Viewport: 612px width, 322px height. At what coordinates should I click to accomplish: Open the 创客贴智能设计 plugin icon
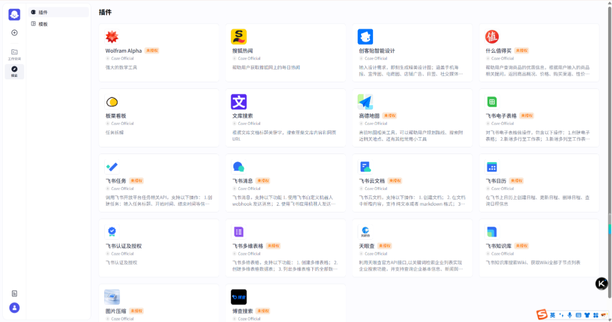[x=365, y=37]
